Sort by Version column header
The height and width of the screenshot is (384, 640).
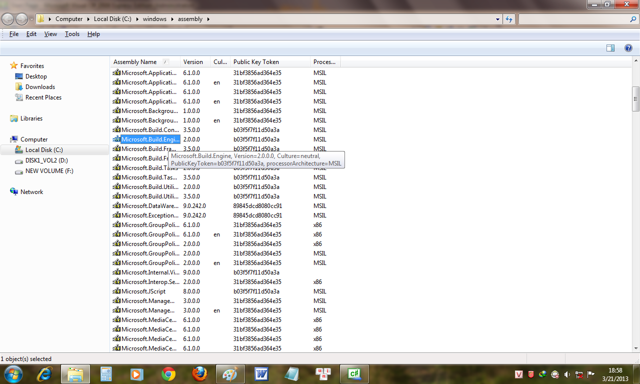click(195, 62)
